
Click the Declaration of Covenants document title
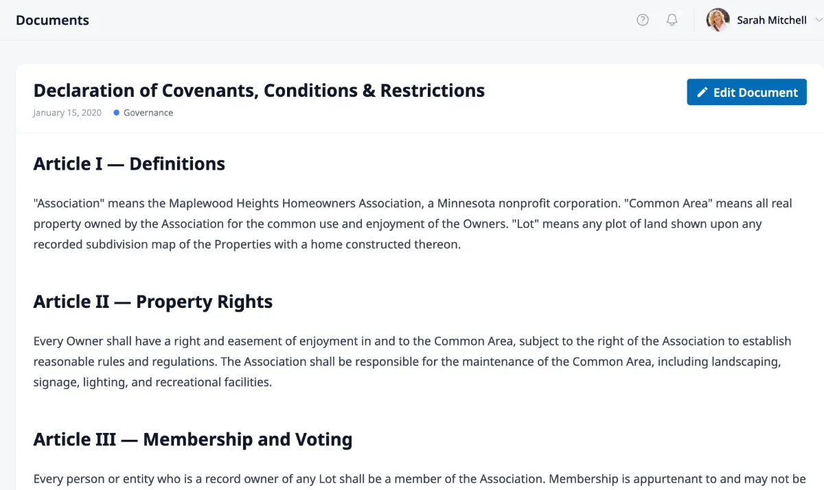point(259,91)
